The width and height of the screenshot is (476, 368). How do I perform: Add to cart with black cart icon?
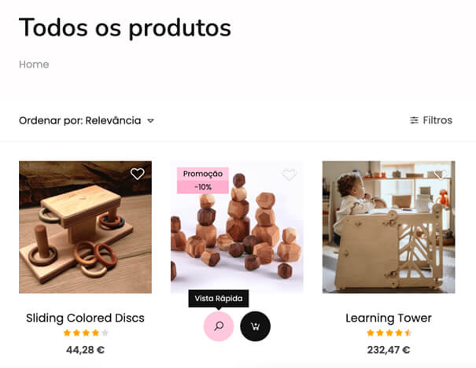click(x=255, y=326)
